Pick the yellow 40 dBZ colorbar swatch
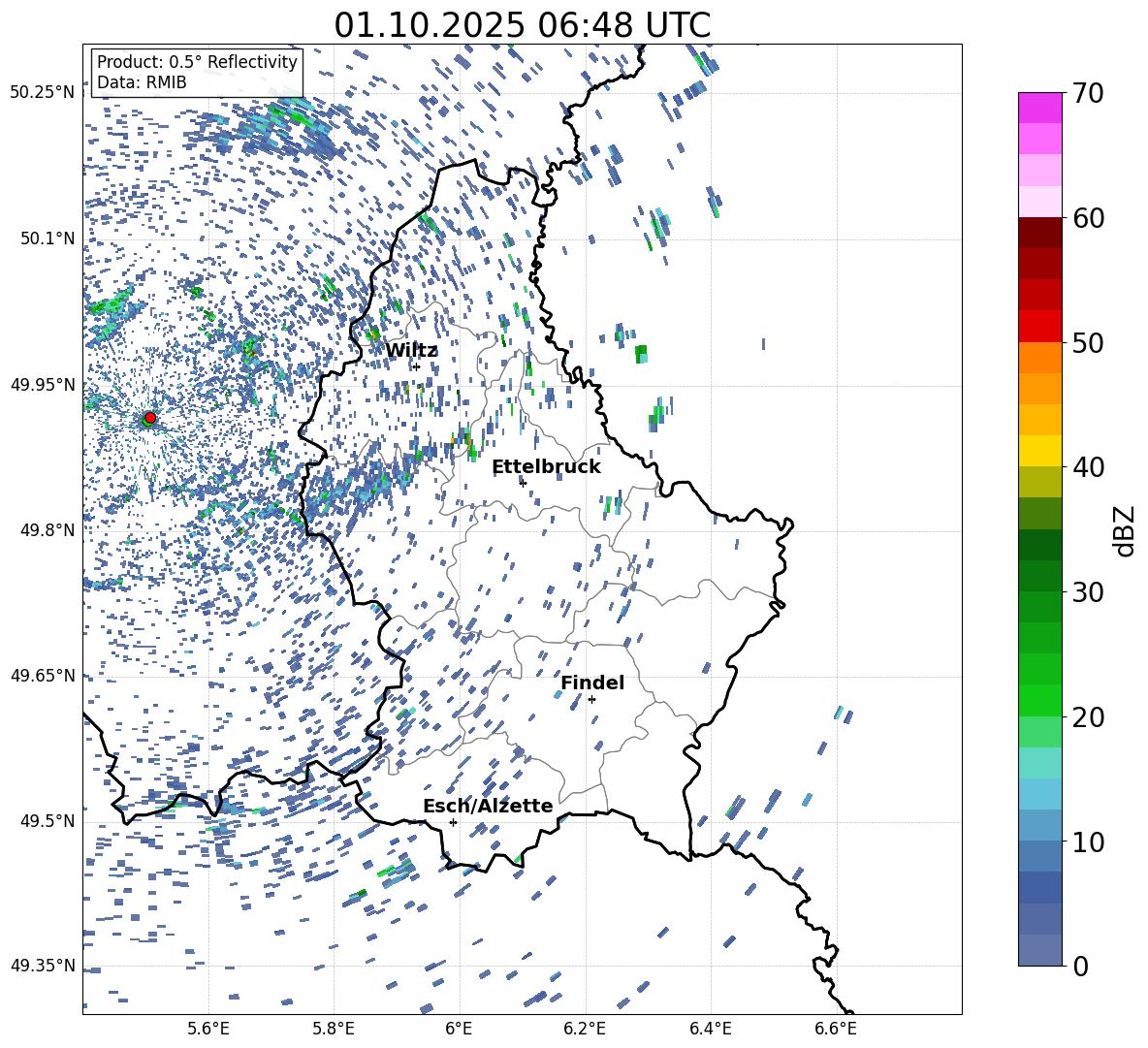 pyautogui.click(x=1040, y=451)
